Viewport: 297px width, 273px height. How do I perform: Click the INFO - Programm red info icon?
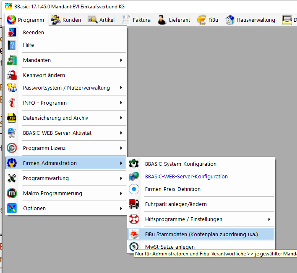pos(12,103)
